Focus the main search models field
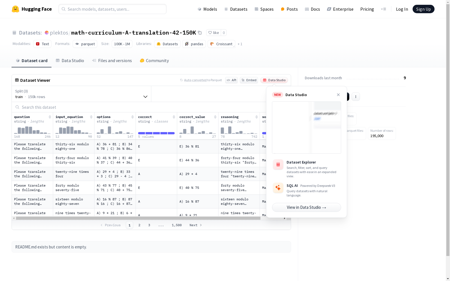Image resolution: width=450 pixels, height=281 pixels. click(x=112, y=9)
